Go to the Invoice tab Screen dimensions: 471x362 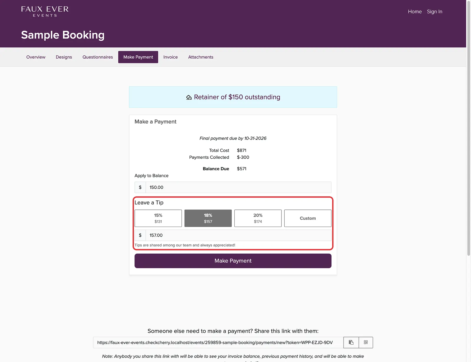(170, 57)
